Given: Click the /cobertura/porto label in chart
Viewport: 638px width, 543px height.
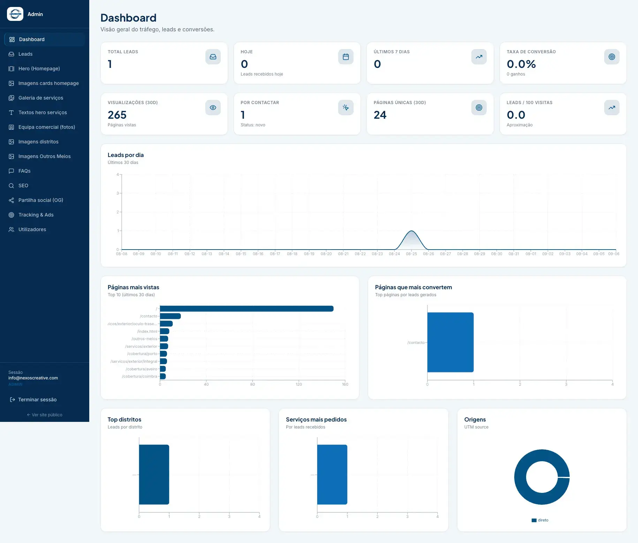Looking at the screenshot, I should pyautogui.click(x=142, y=354).
